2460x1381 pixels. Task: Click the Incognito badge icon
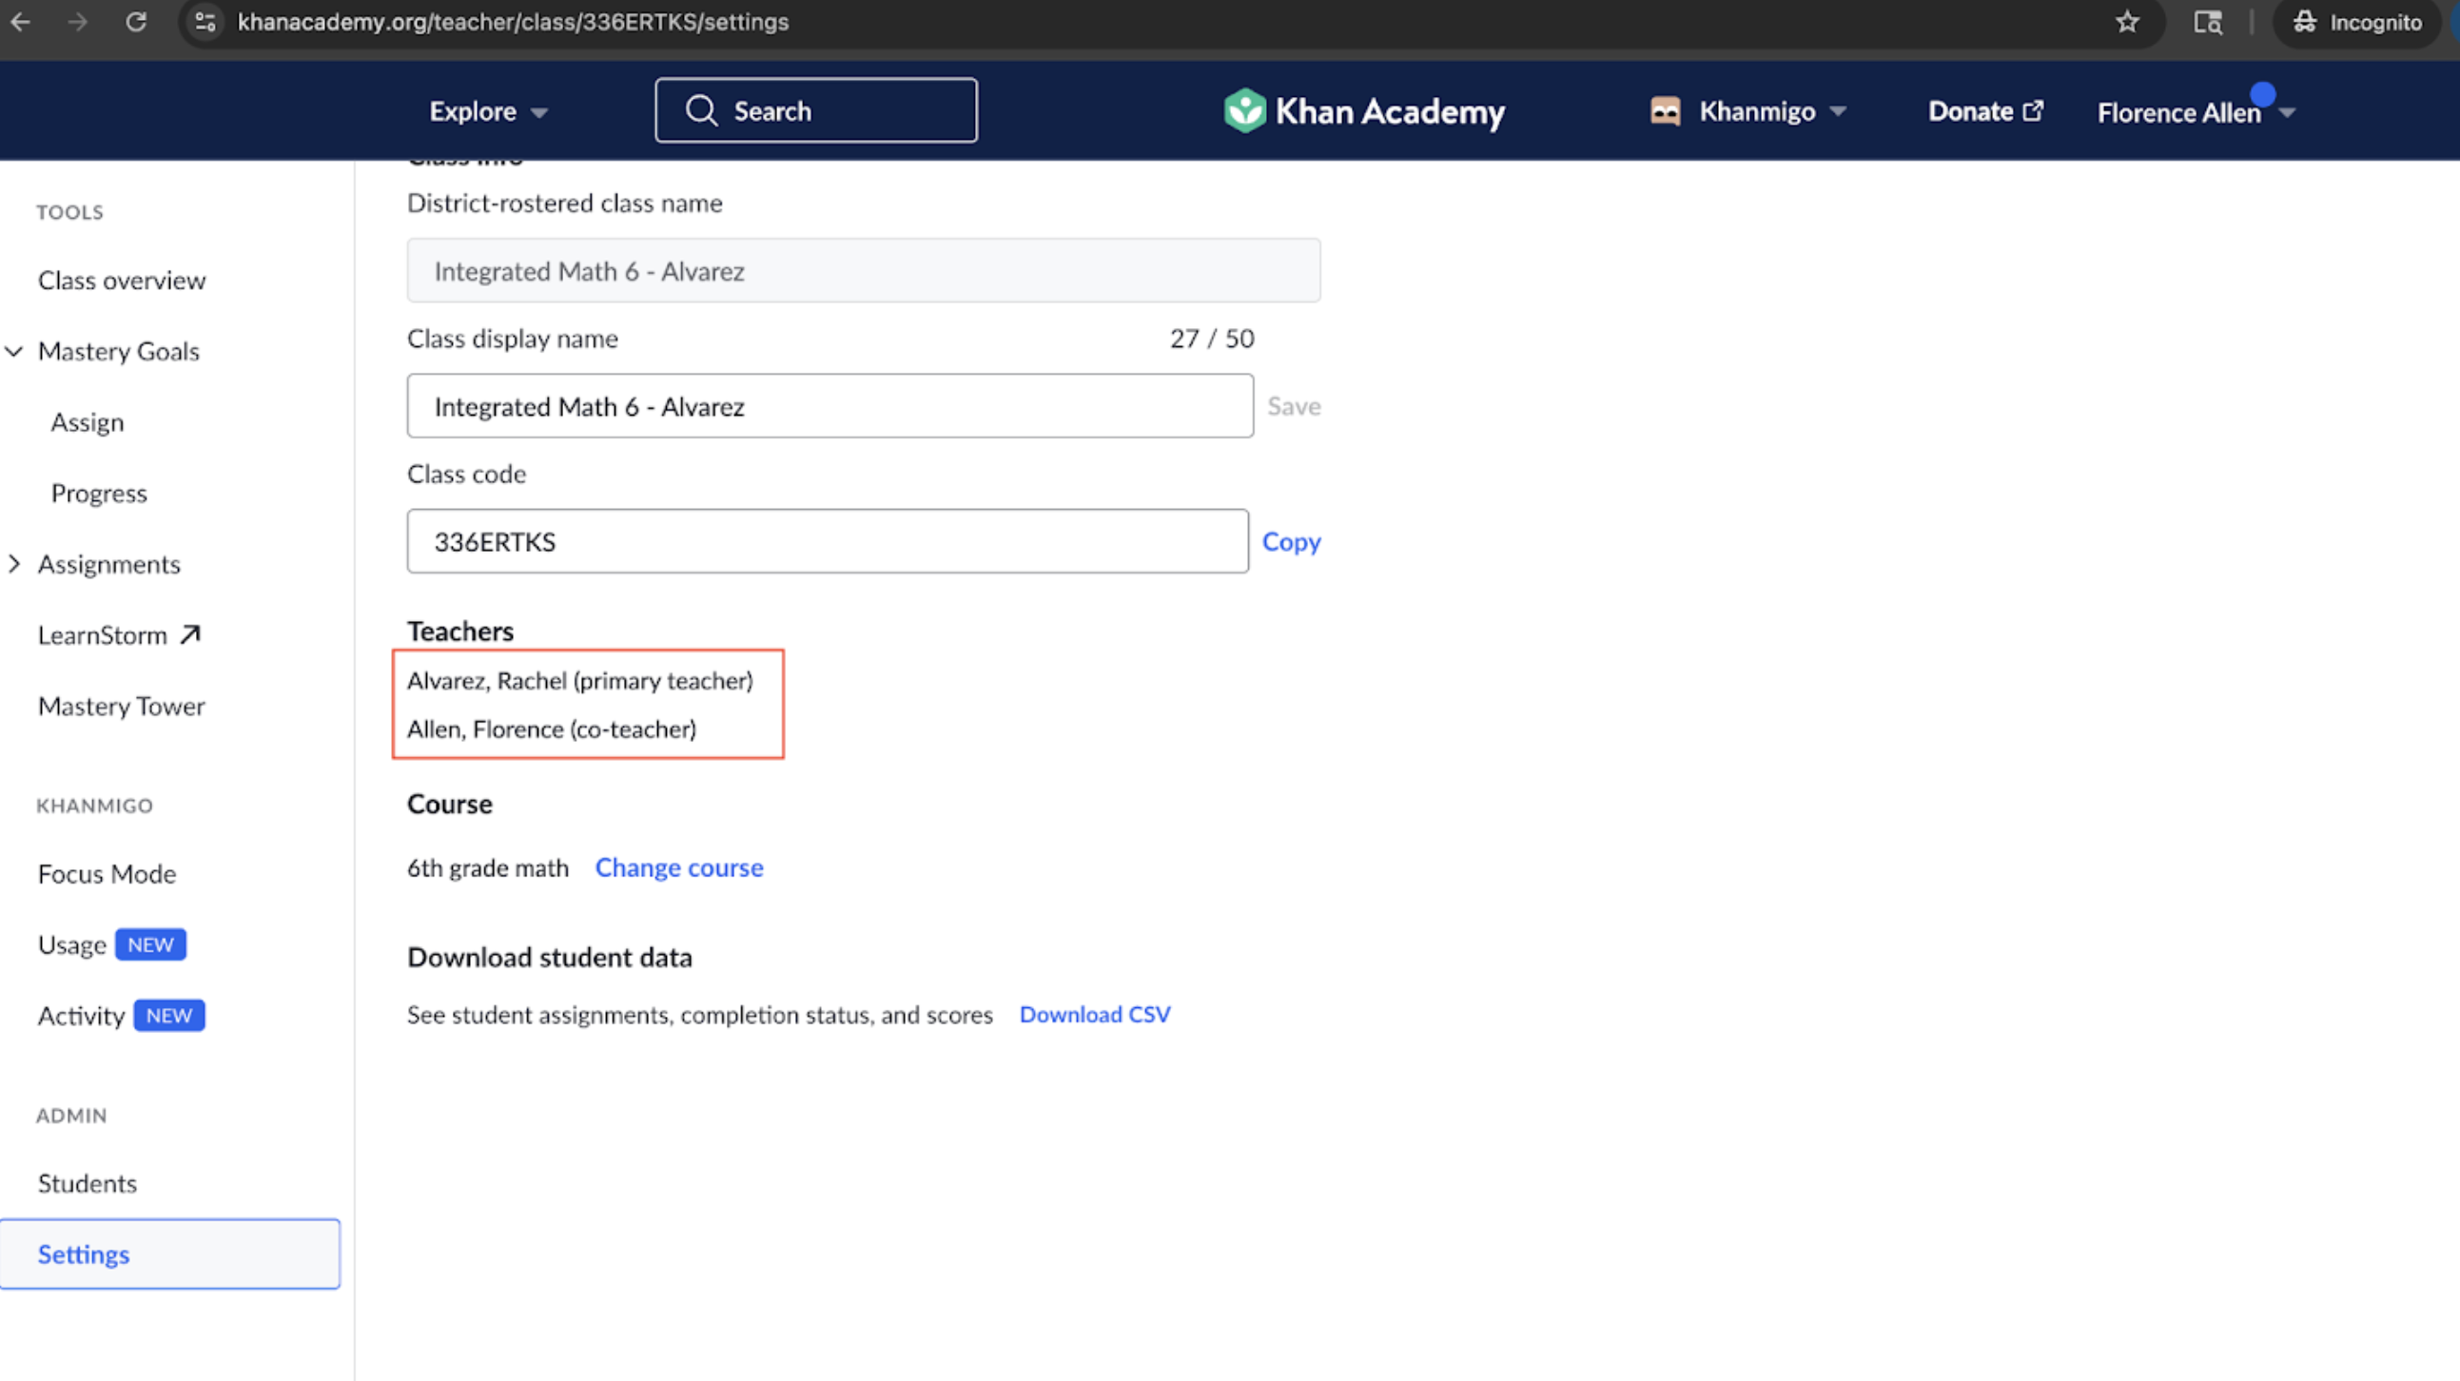coord(2304,22)
